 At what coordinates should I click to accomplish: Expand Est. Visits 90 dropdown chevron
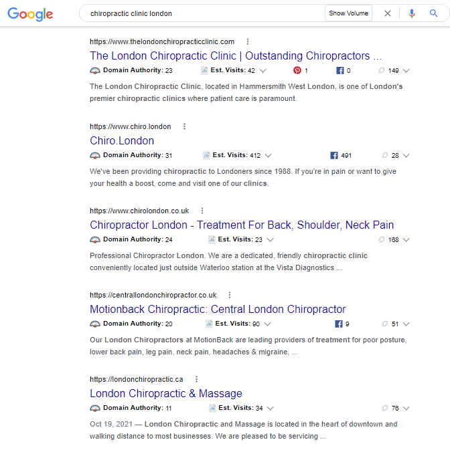(x=268, y=324)
